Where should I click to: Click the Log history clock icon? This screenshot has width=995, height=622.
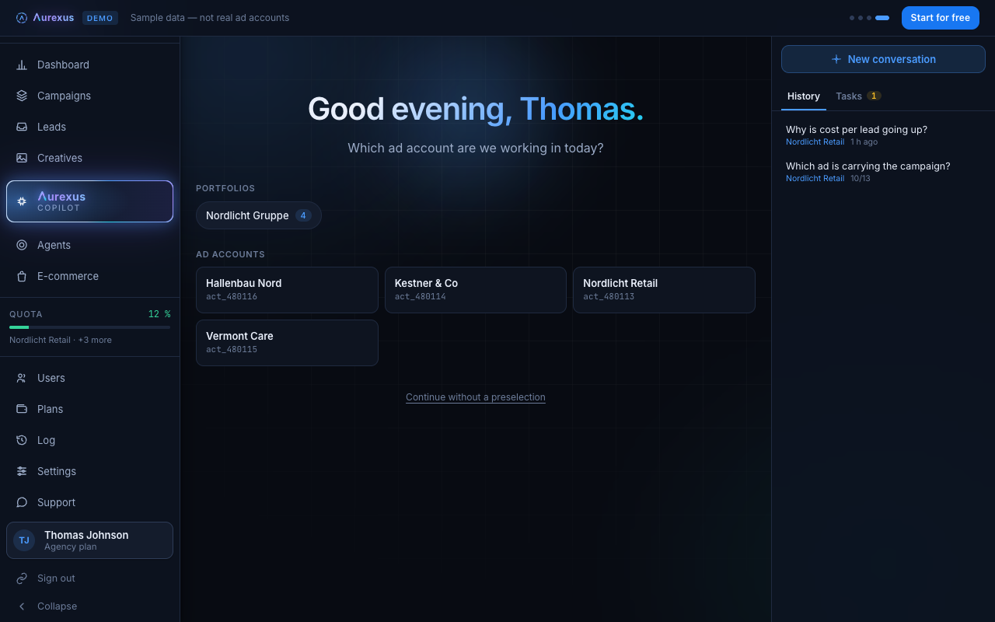[x=22, y=440]
